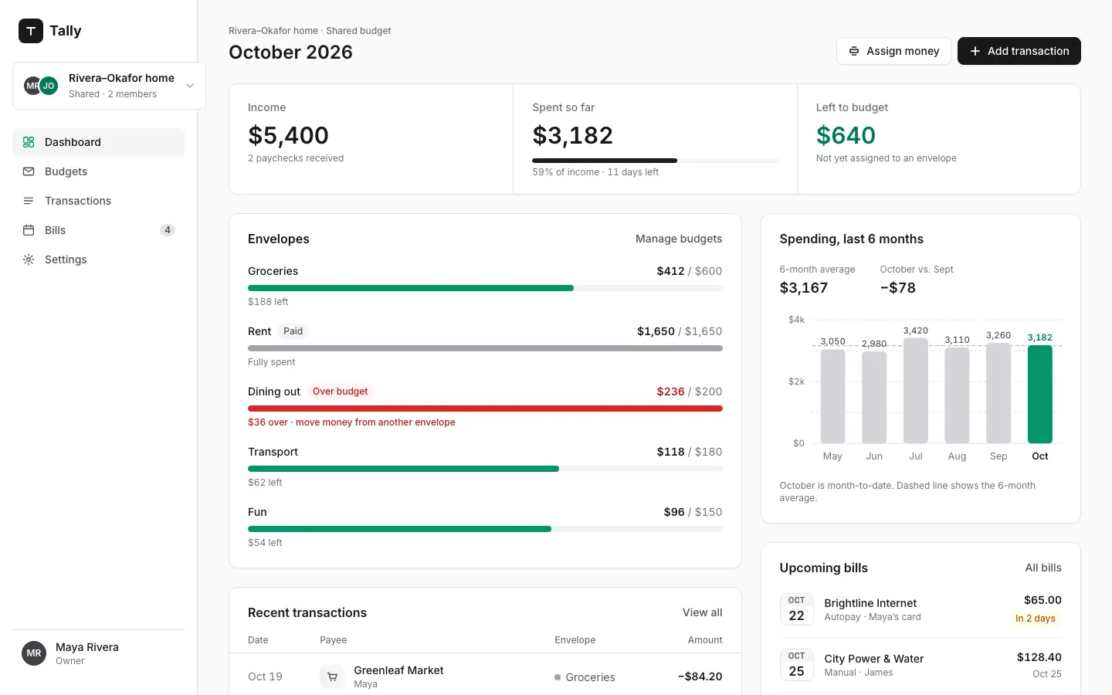1112x695 pixels.
Task: Click the Transactions list icon
Action: 29,201
